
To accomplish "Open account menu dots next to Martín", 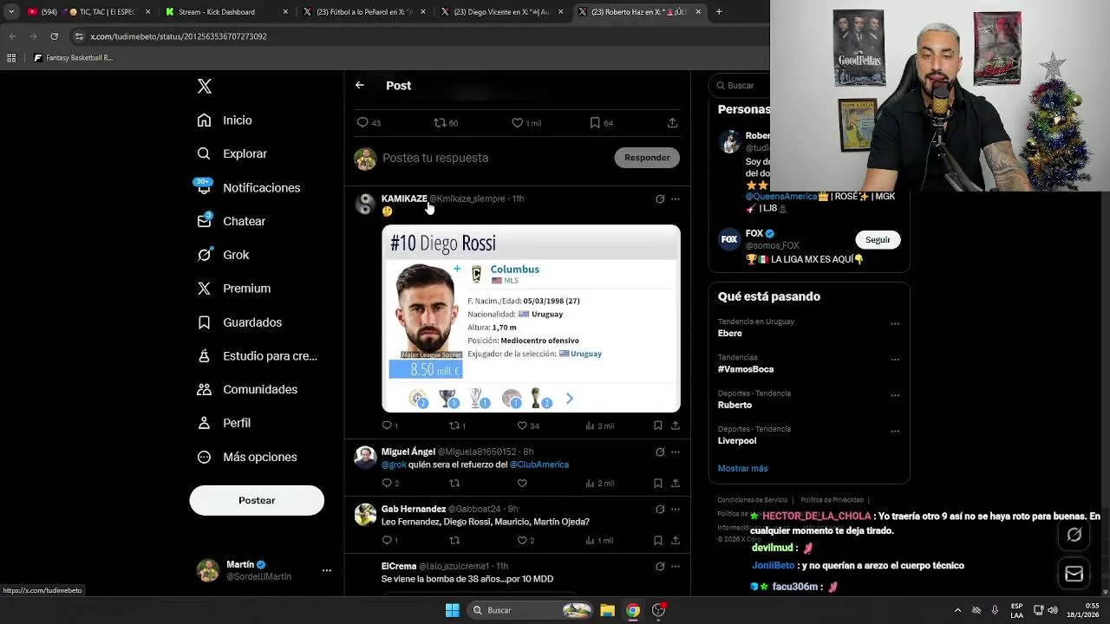I will [327, 570].
